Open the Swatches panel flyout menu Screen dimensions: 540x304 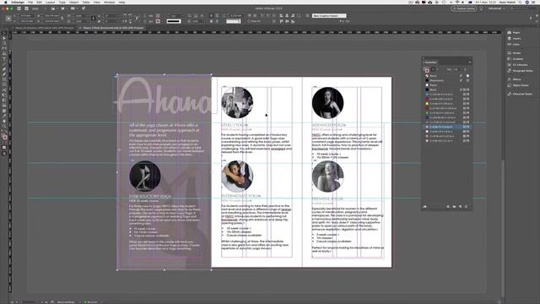[x=469, y=62]
